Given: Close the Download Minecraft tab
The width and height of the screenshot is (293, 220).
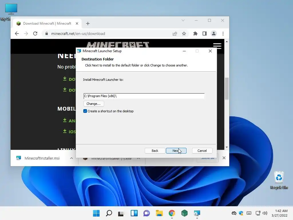Looking at the screenshot, I should click(x=77, y=23).
